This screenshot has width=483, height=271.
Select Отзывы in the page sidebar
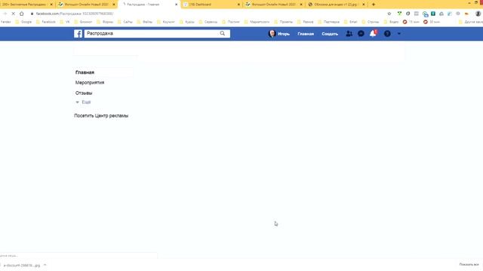pos(84,93)
